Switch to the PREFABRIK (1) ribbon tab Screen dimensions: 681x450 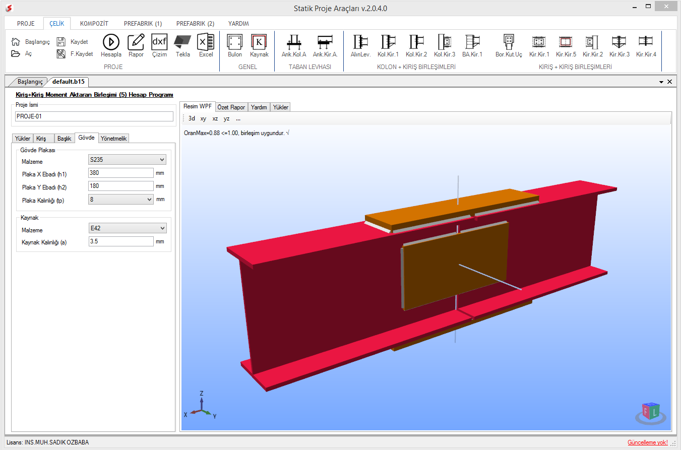pos(143,24)
